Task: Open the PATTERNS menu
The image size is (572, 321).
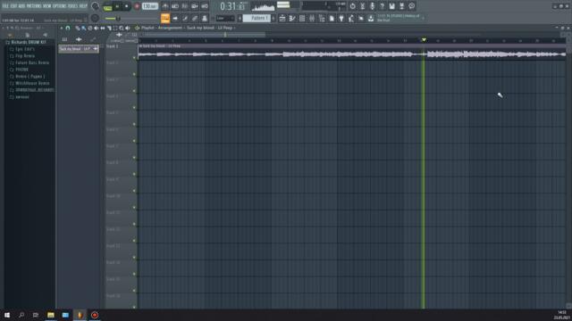Action: point(34,6)
